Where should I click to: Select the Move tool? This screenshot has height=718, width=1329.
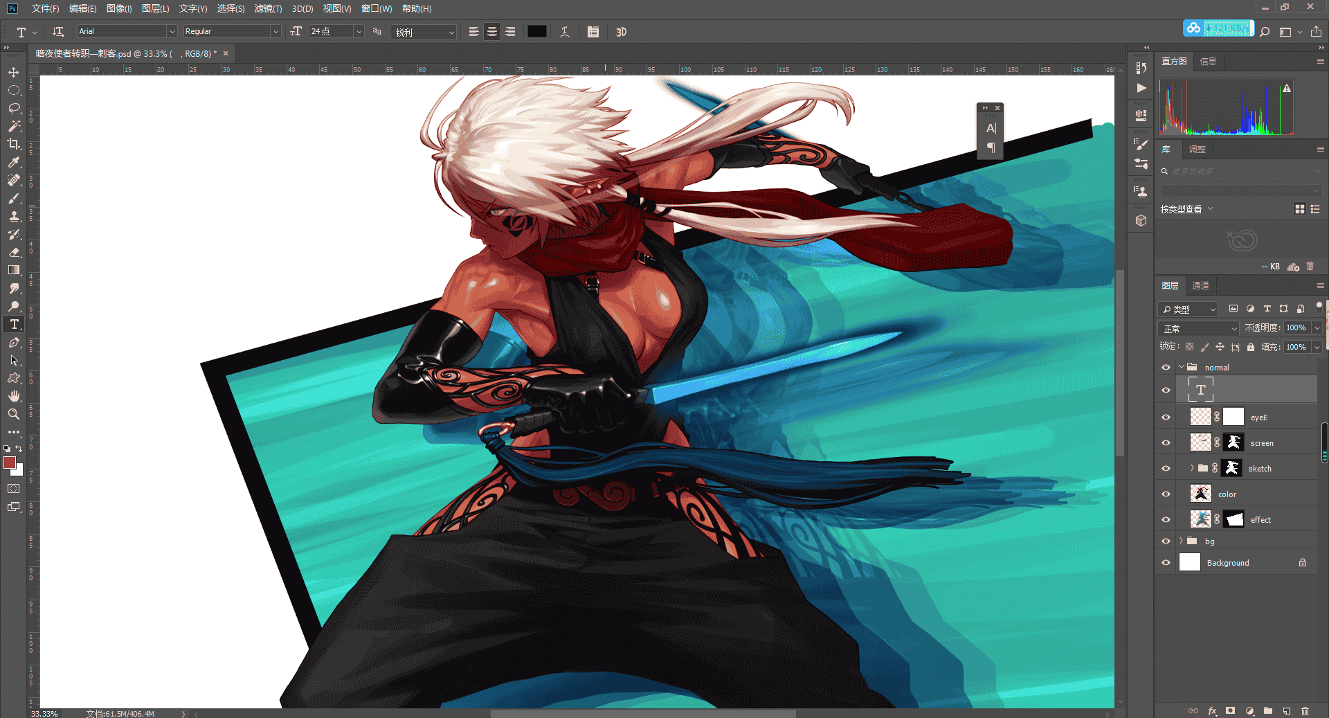click(14, 72)
